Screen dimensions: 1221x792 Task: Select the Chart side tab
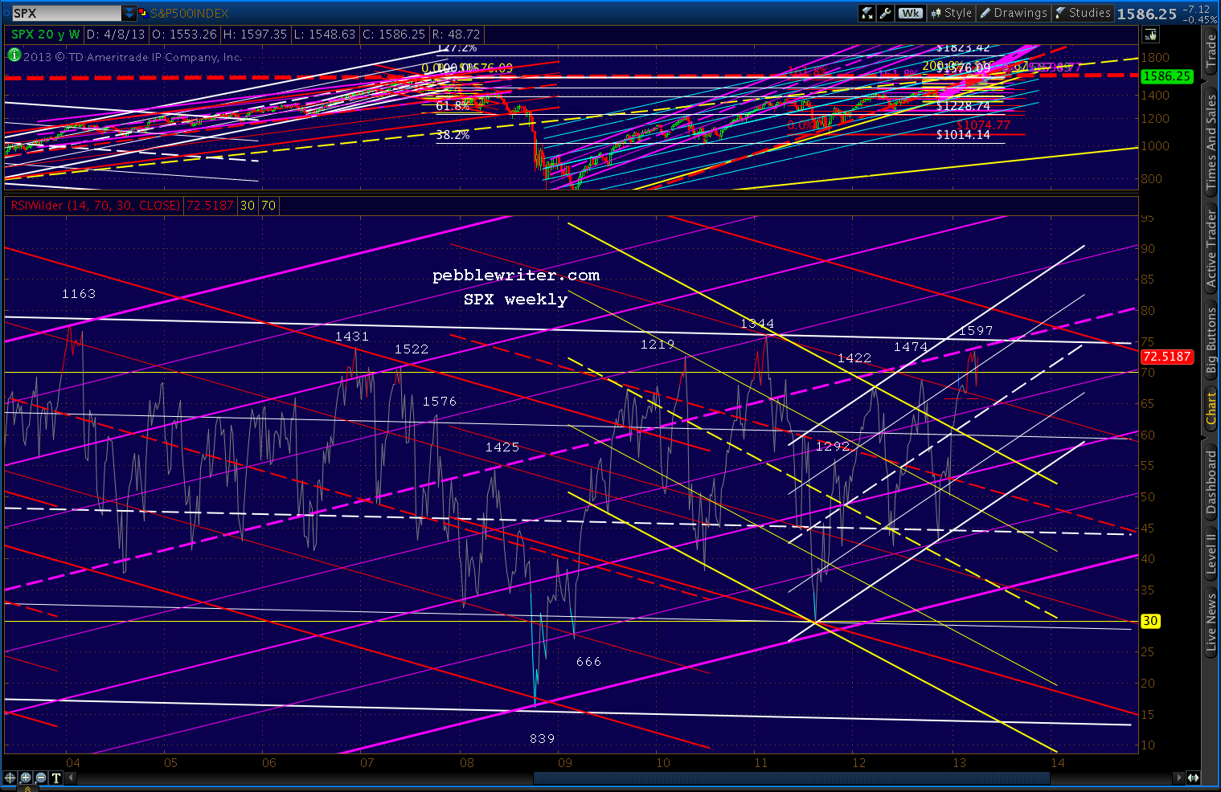click(1211, 408)
